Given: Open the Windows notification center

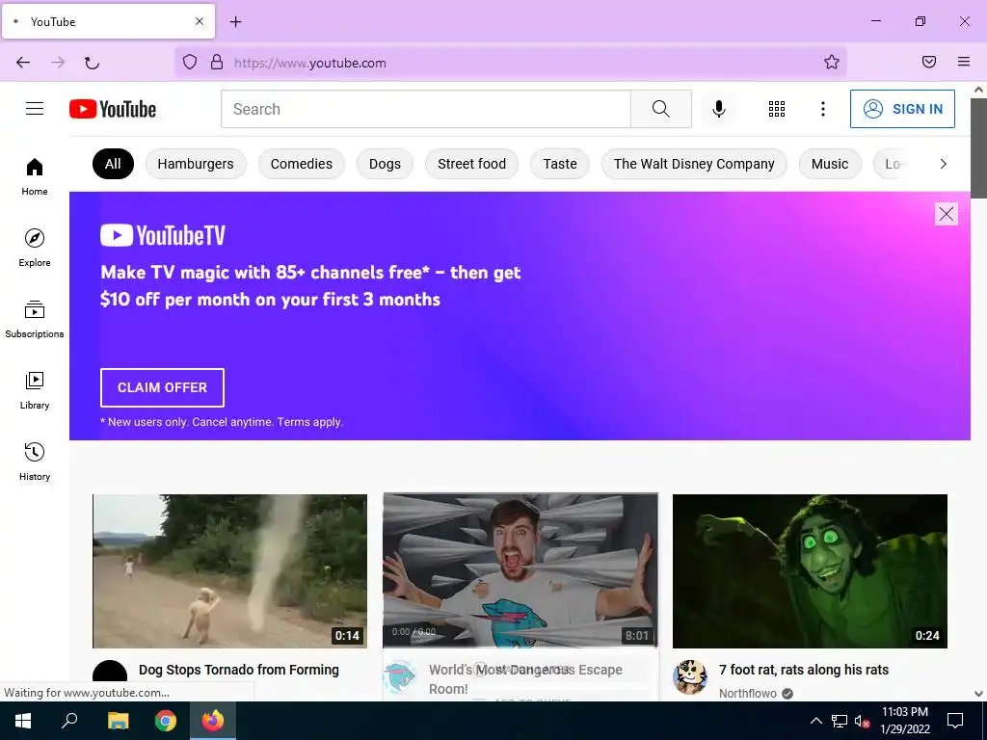Looking at the screenshot, I should tap(955, 721).
